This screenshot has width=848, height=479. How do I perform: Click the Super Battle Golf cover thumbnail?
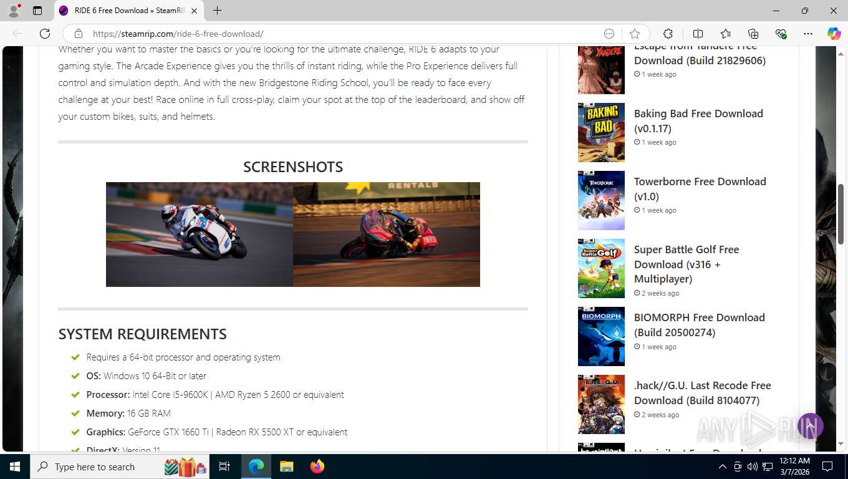601,268
